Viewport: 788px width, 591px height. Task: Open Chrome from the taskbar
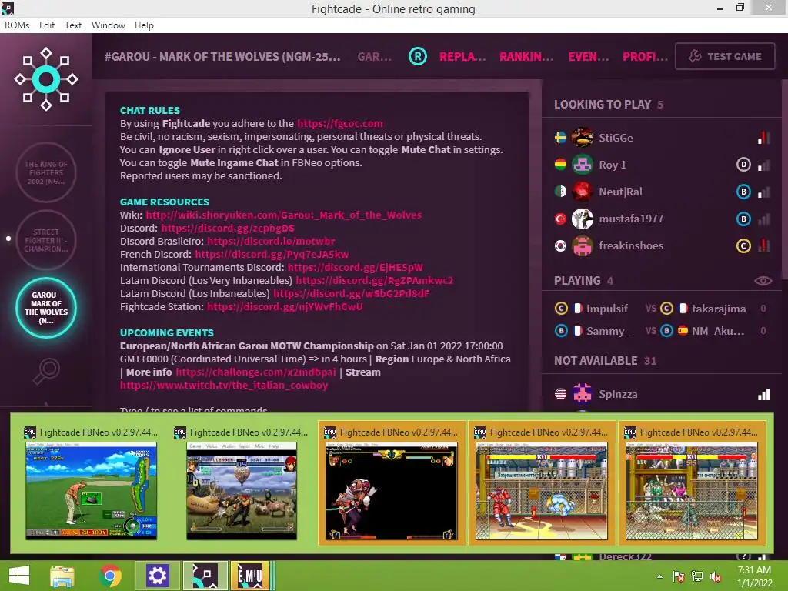click(x=110, y=576)
